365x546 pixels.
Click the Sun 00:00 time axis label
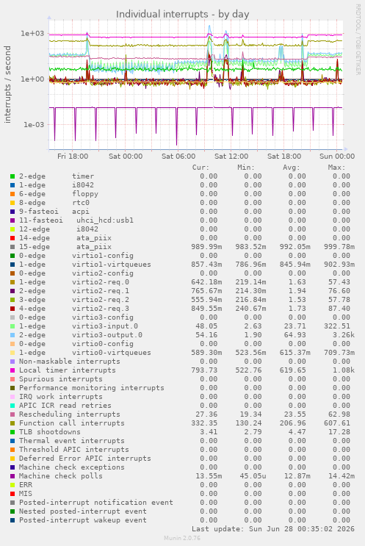[x=337, y=157]
